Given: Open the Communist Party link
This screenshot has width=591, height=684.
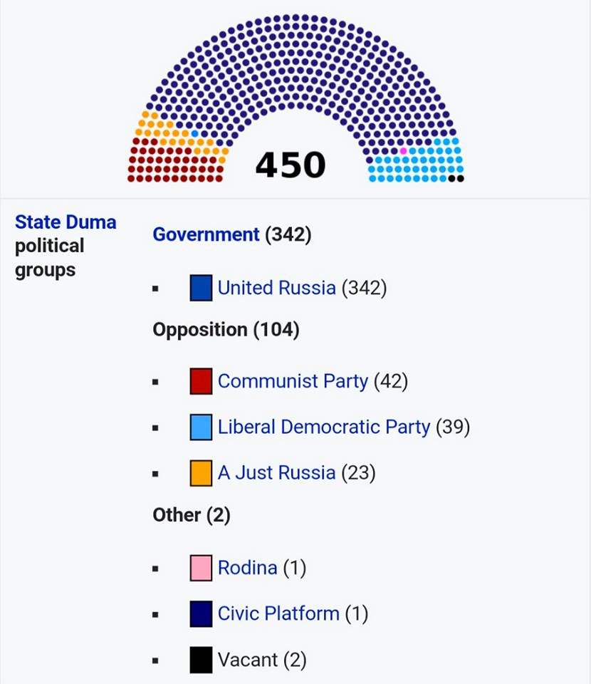Looking at the screenshot, I should click(293, 381).
